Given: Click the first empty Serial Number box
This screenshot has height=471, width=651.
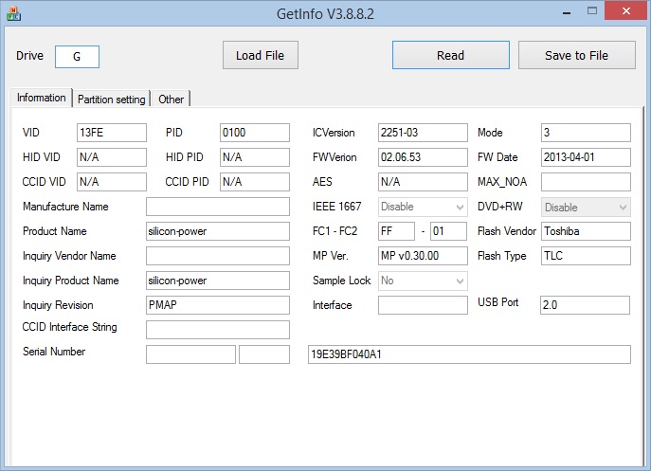Looking at the screenshot, I should [191, 354].
